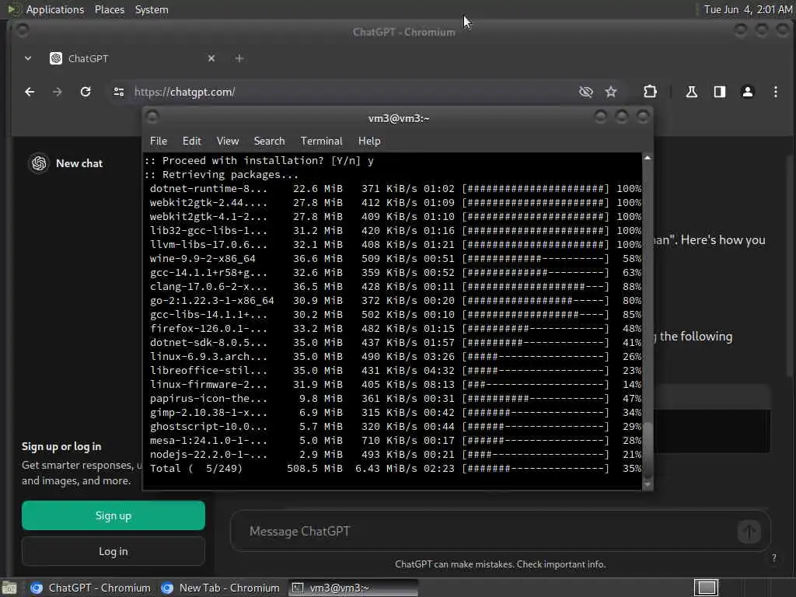Image resolution: width=796 pixels, height=597 pixels.
Task: Click the Log in button
Action: click(113, 551)
